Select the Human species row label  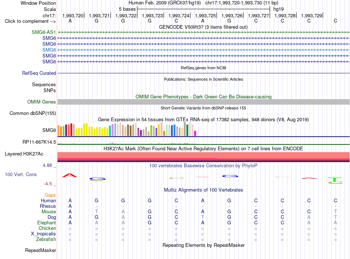48,200
